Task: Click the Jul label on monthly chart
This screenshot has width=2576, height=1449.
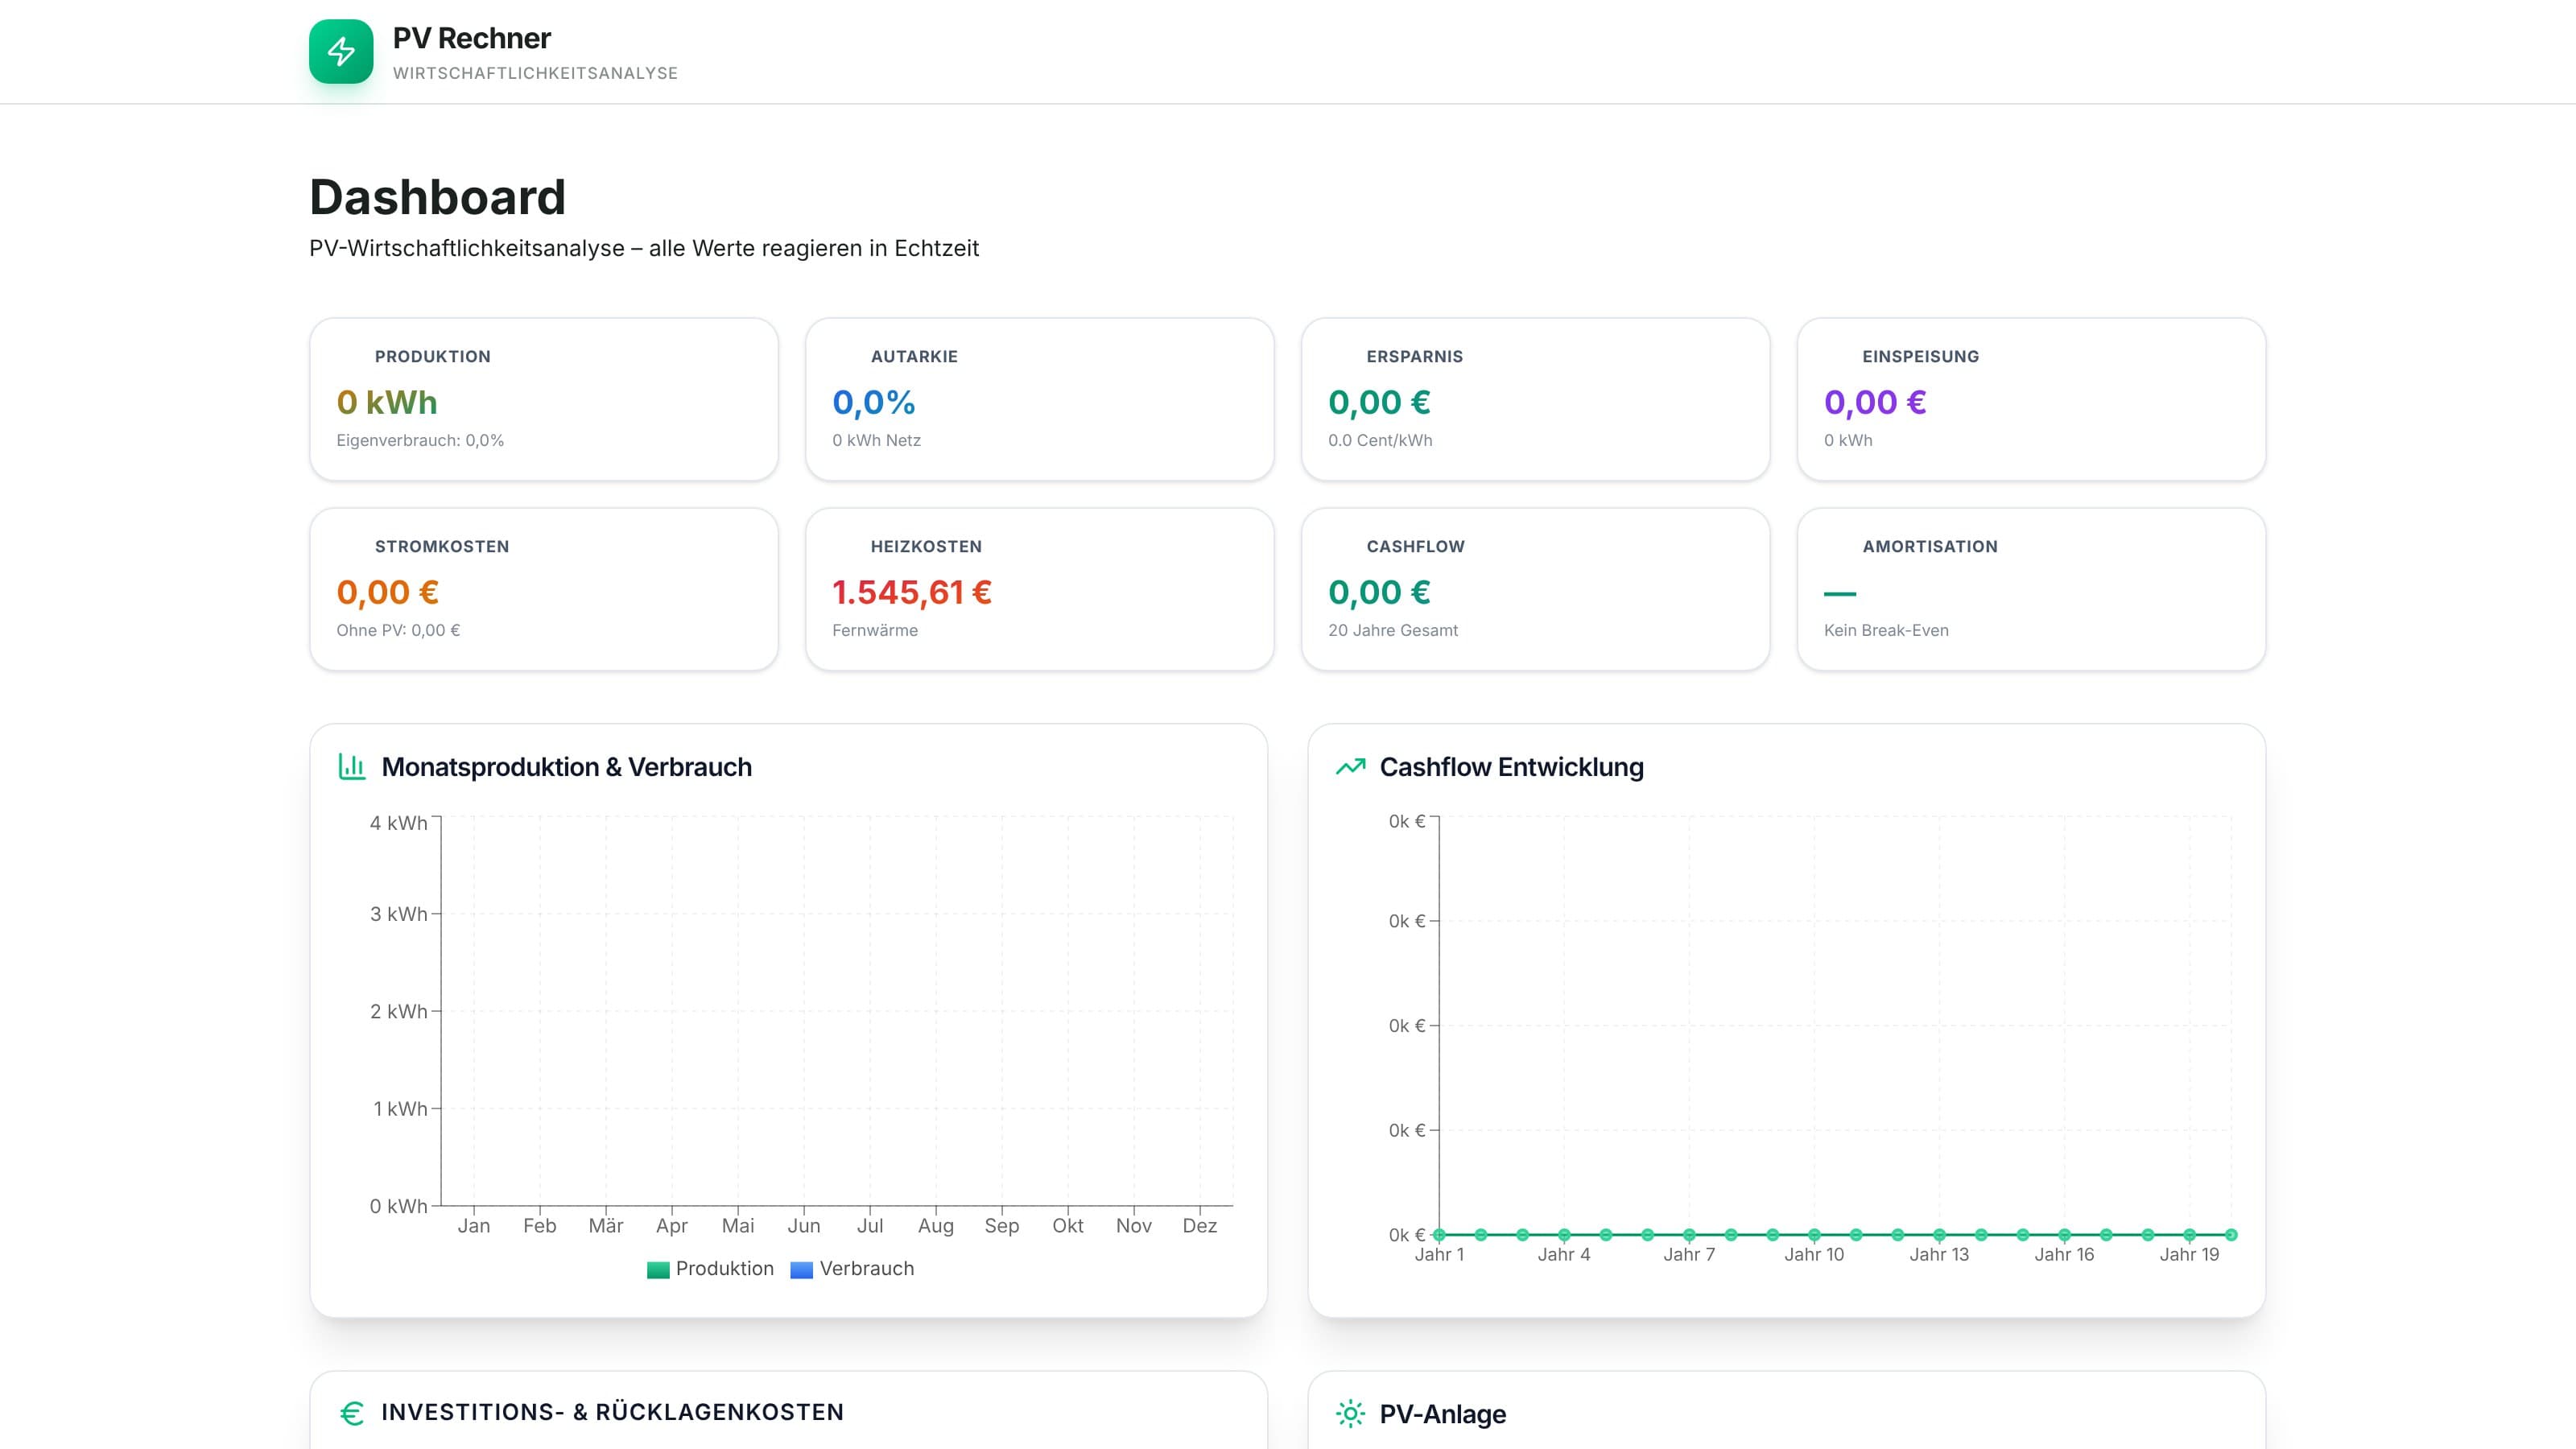Action: click(870, 1226)
